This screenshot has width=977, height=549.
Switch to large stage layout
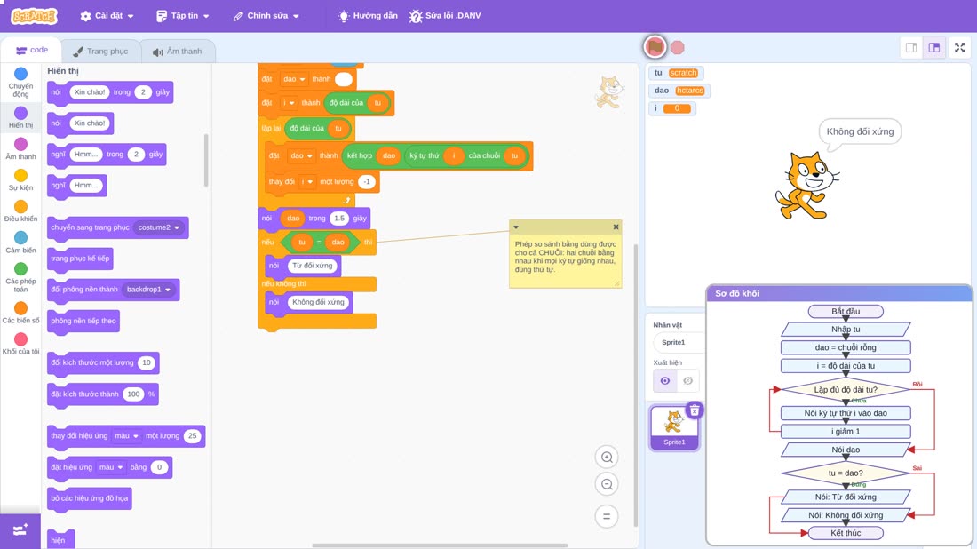[934, 47]
